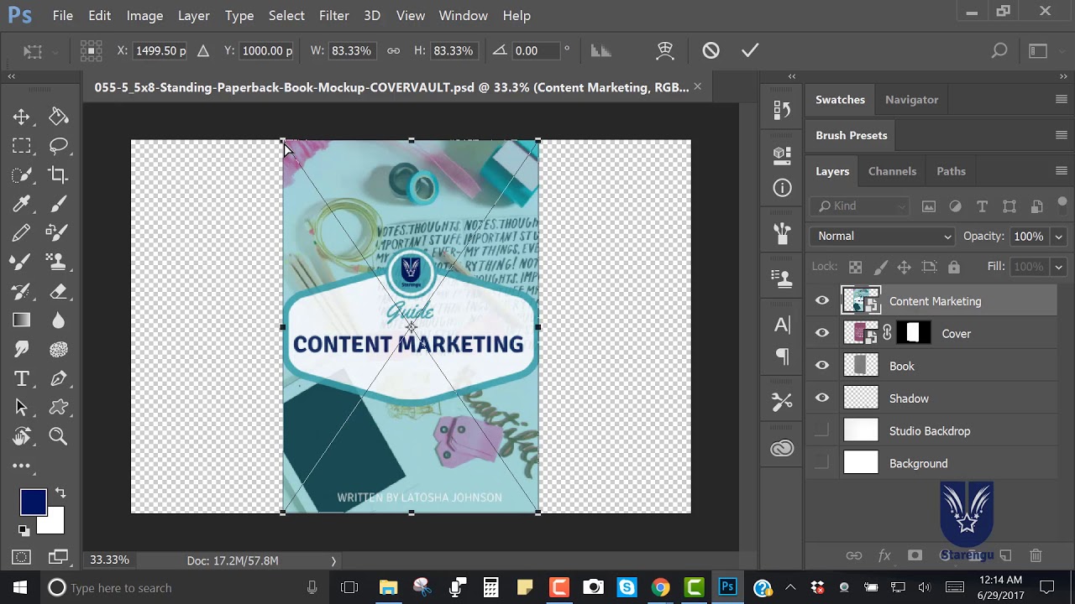Switch to the Paths tab
The width and height of the screenshot is (1075, 604).
coord(951,171)
